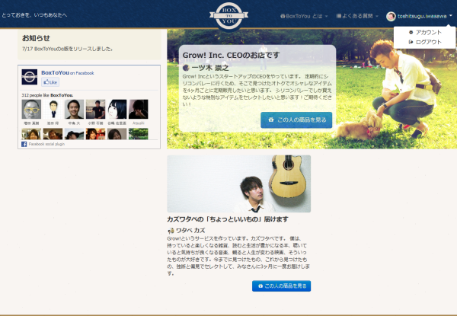Select 'アカウント' from the user menu
457x316 pixels.
[x=425, y=32]
